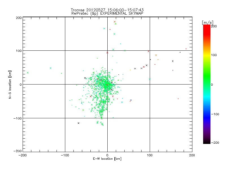
Task: Click the yellow band of the velocity colorbar
Action: point(207,55)
